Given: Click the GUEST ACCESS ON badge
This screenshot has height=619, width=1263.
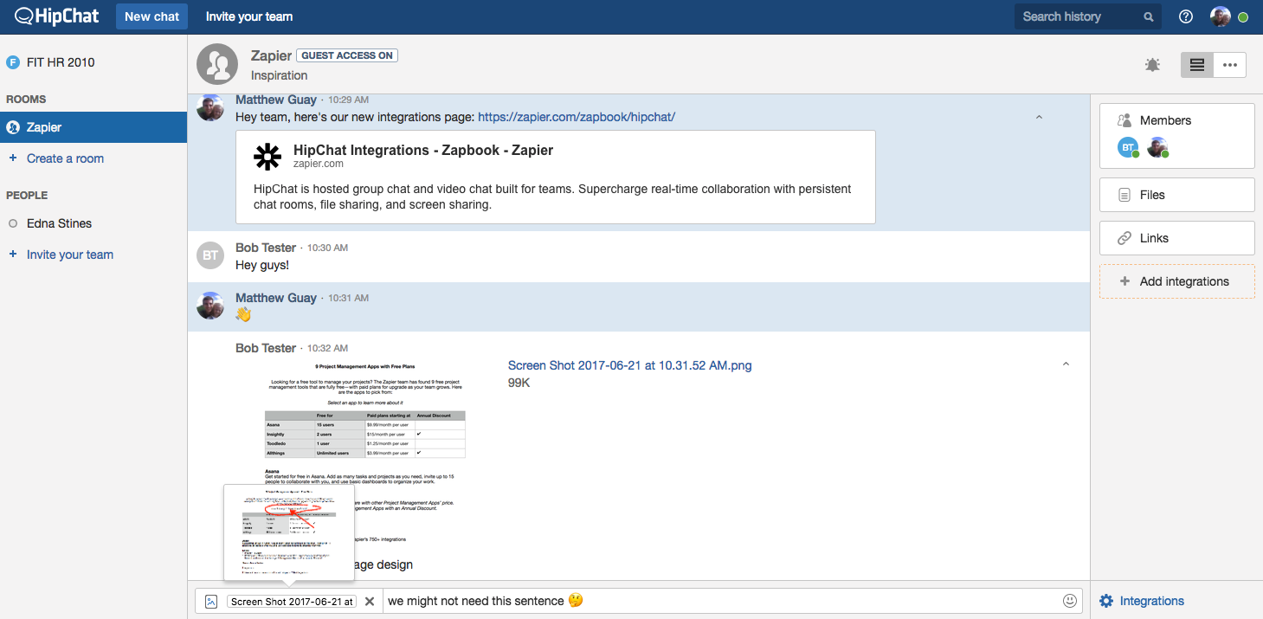Looking at the screenshot, I should click(347, 55).
